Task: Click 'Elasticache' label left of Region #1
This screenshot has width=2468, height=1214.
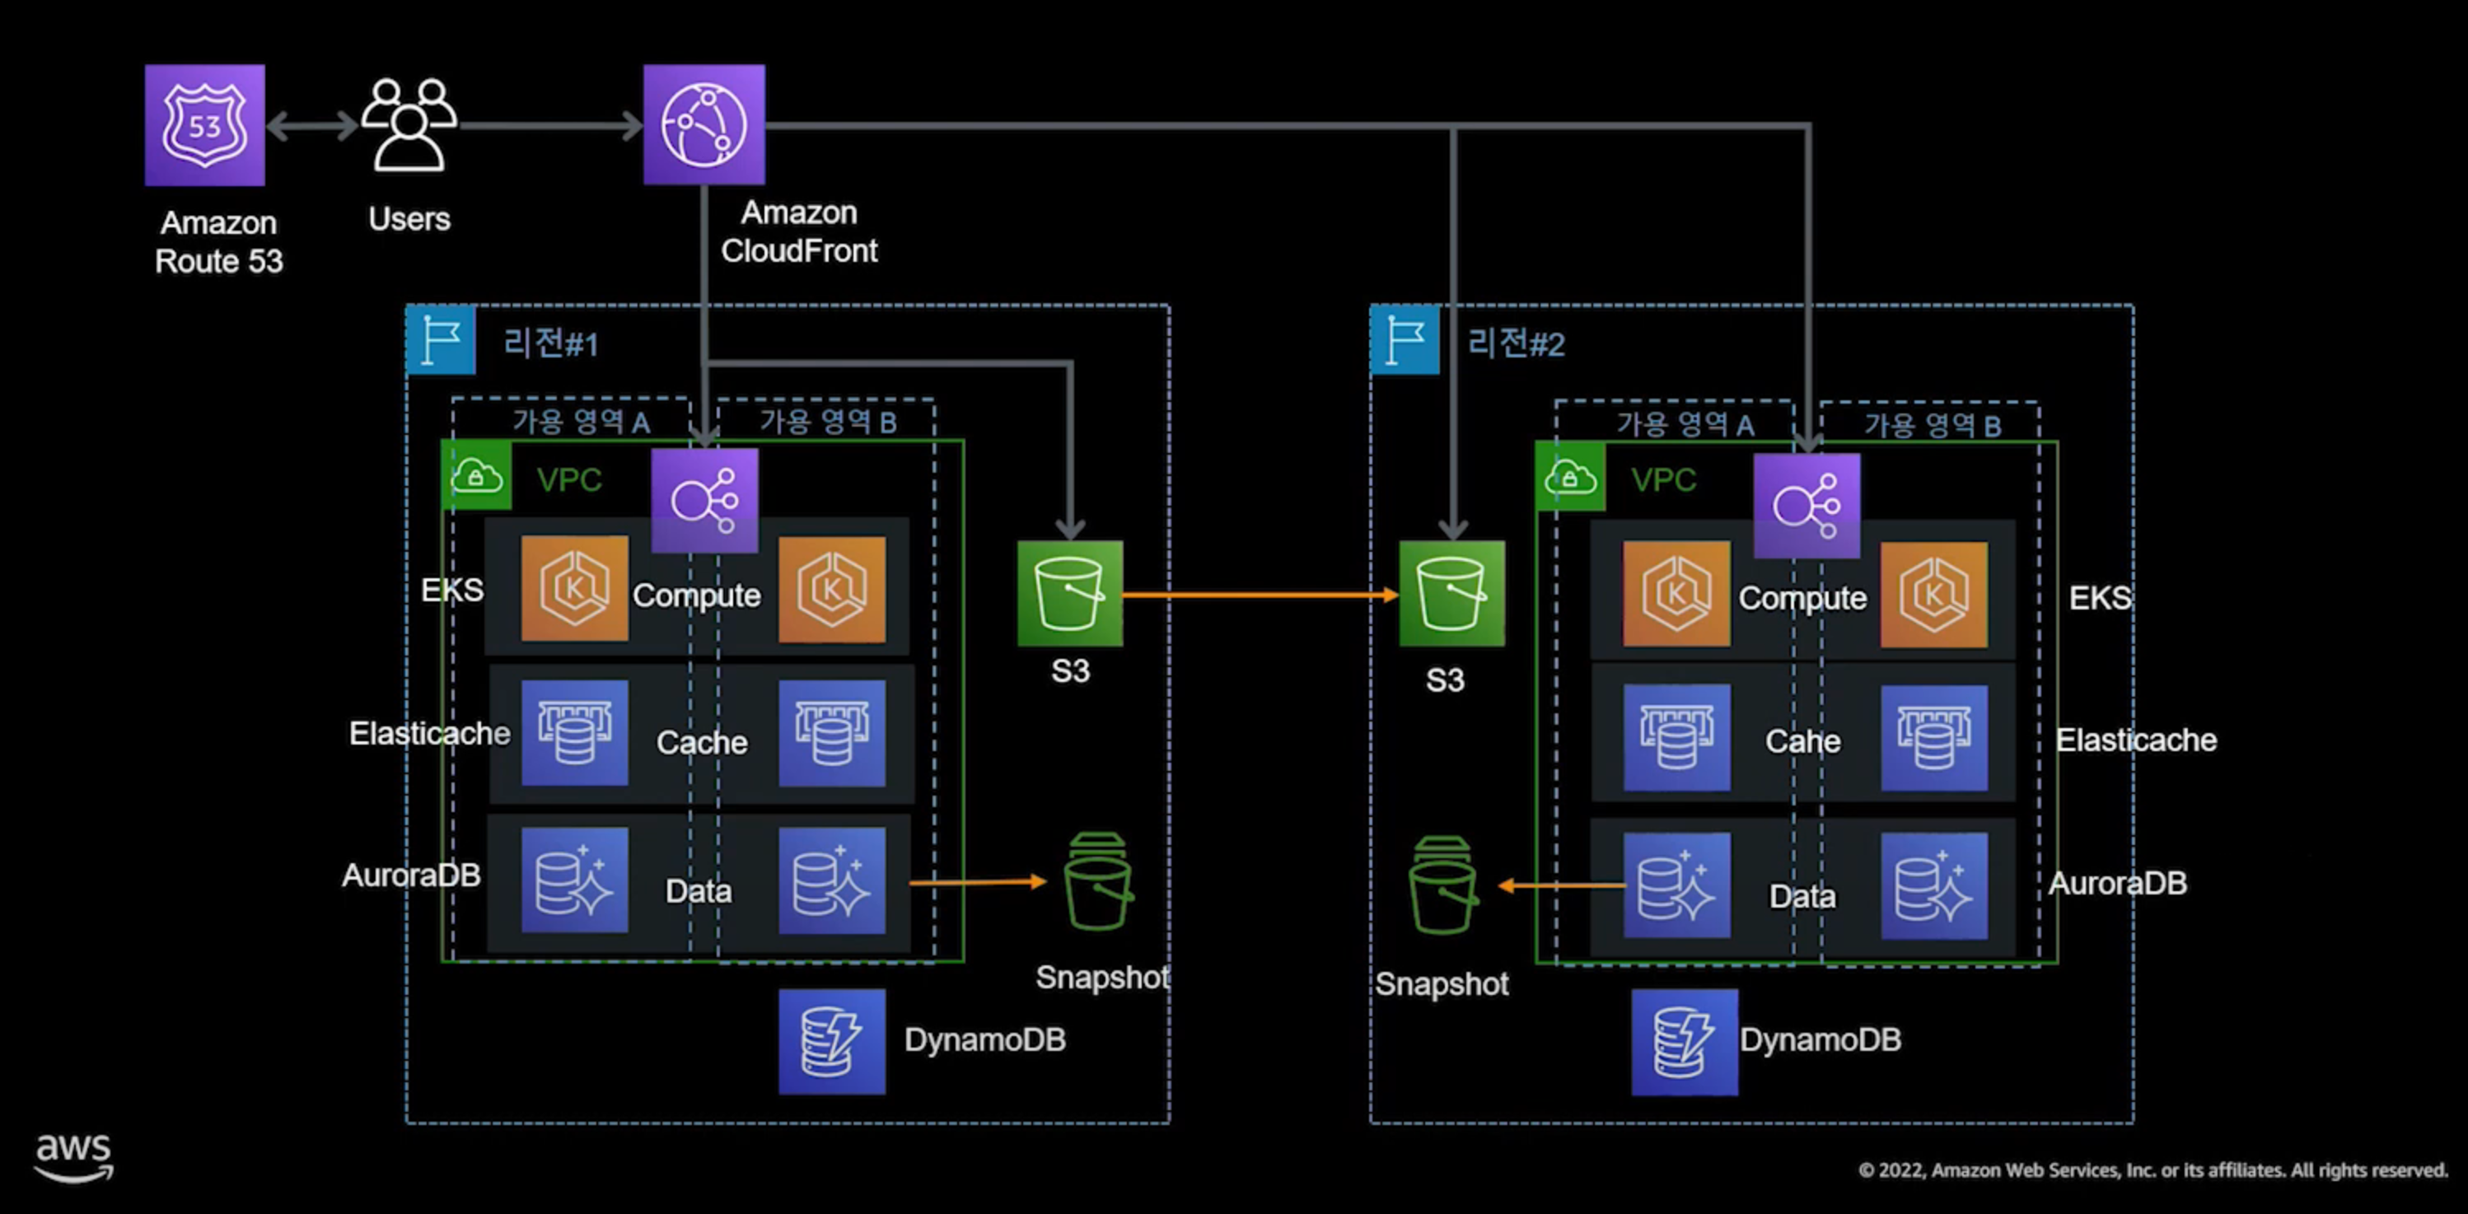Action: pos(429,733)
